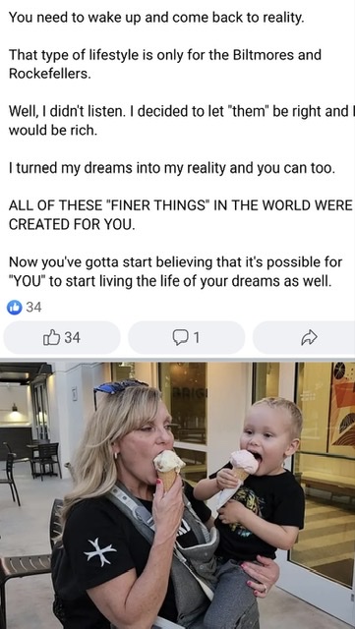Click the all-caps "FINER THINGS" paragraph

pos(180,215)
